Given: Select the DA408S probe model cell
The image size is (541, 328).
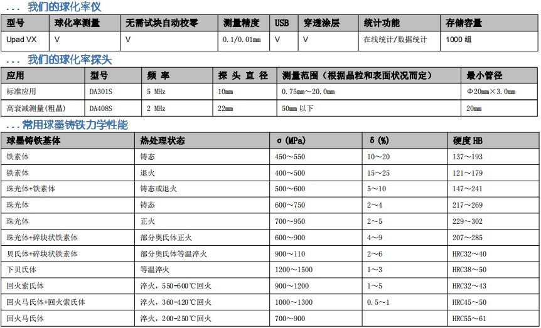Looking at the screenshot, I should (x=102, y=108).
